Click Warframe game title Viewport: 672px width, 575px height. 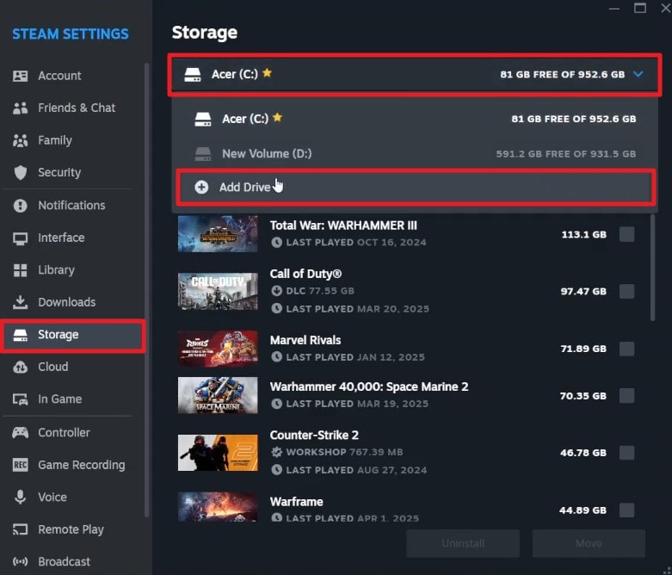tap(296, 502)
